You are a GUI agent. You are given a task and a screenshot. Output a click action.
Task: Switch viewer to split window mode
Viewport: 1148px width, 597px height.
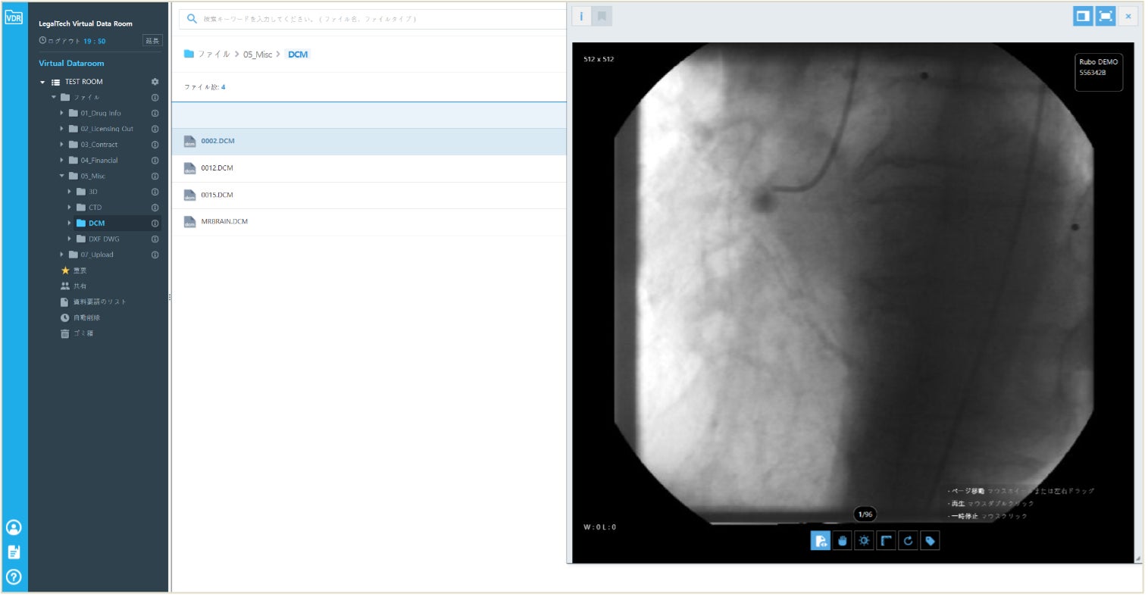pos(1083,16)
